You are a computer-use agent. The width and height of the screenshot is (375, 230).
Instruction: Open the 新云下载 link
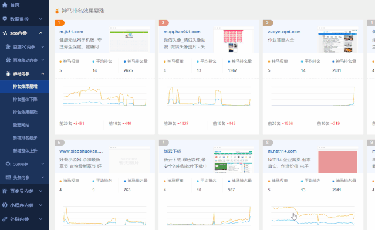[x=172, y=151]
